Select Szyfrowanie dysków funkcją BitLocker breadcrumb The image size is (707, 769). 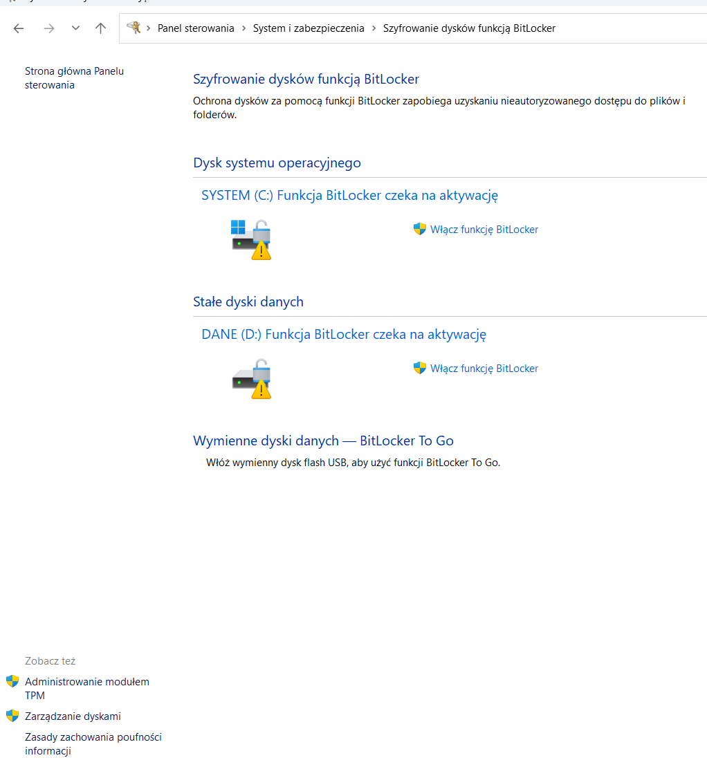coord(469,28)
